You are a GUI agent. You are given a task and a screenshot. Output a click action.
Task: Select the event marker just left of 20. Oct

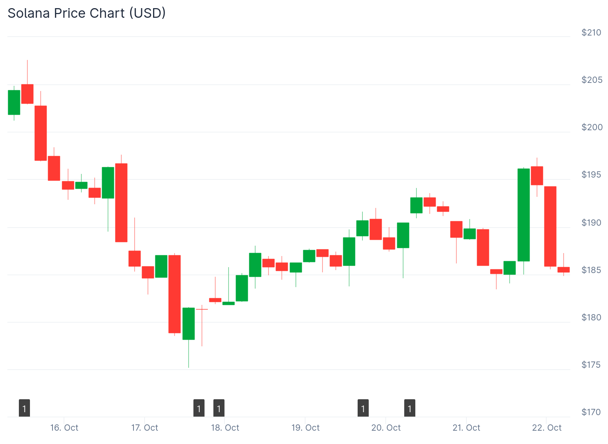tap(363, 408)
